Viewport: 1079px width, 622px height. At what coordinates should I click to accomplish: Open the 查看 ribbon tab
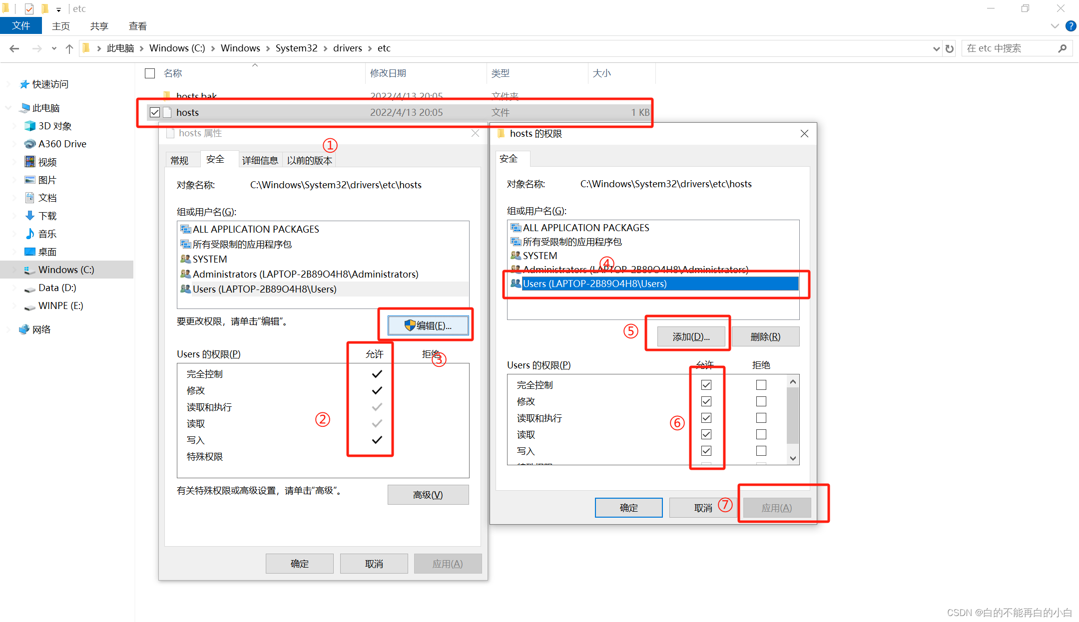click(x=137, y=26)
